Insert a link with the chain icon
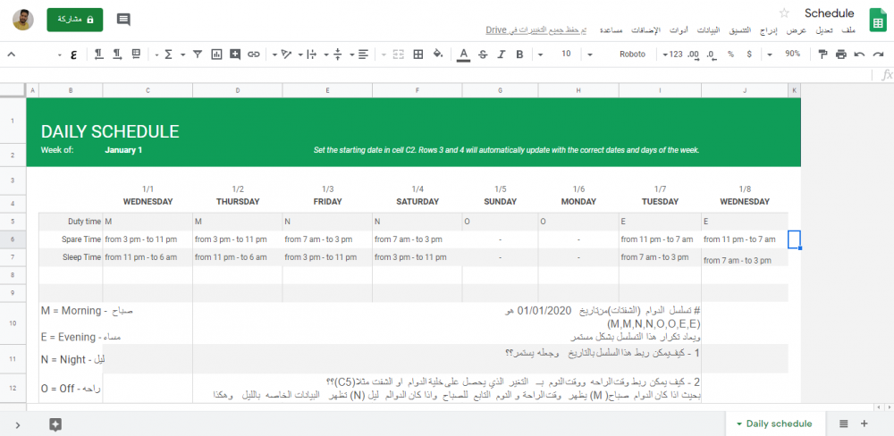 tap(254, 54)
